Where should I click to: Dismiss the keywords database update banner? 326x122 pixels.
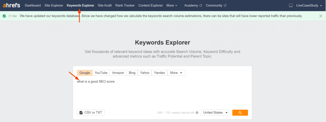click(321, 16)
